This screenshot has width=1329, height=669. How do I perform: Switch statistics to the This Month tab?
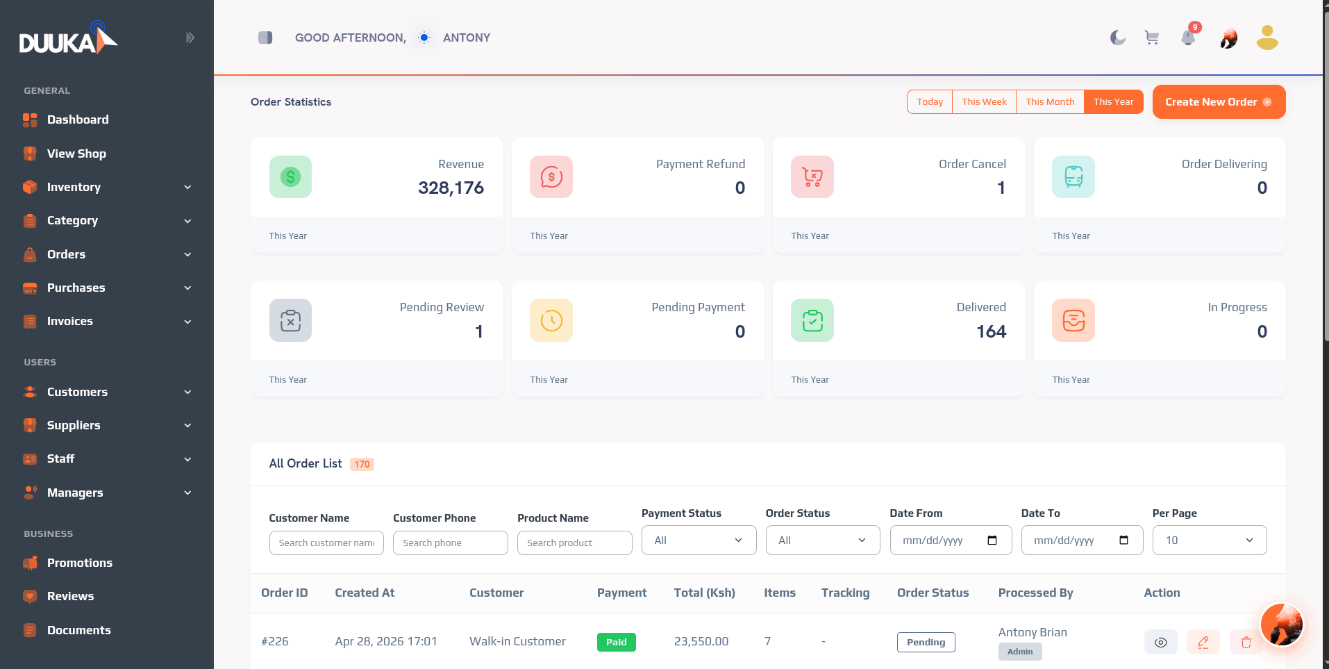[x=1050, y=101]
